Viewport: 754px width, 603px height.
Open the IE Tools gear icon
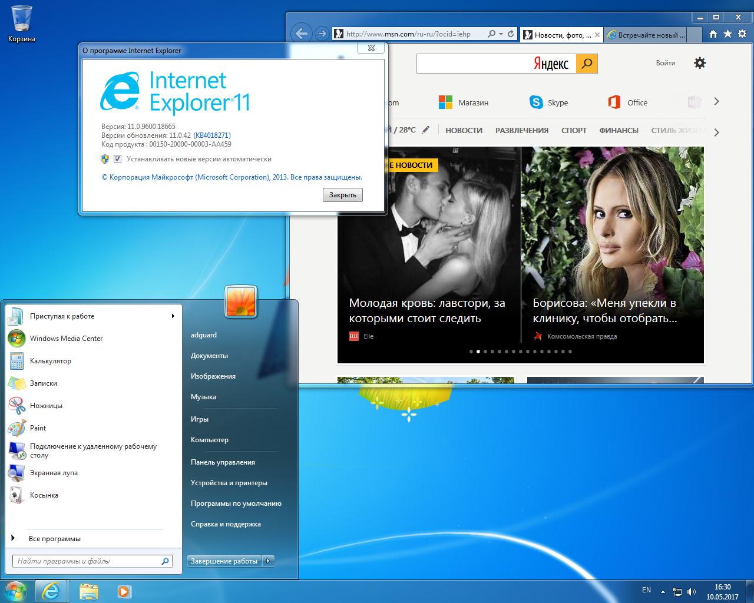click(742, 34)
